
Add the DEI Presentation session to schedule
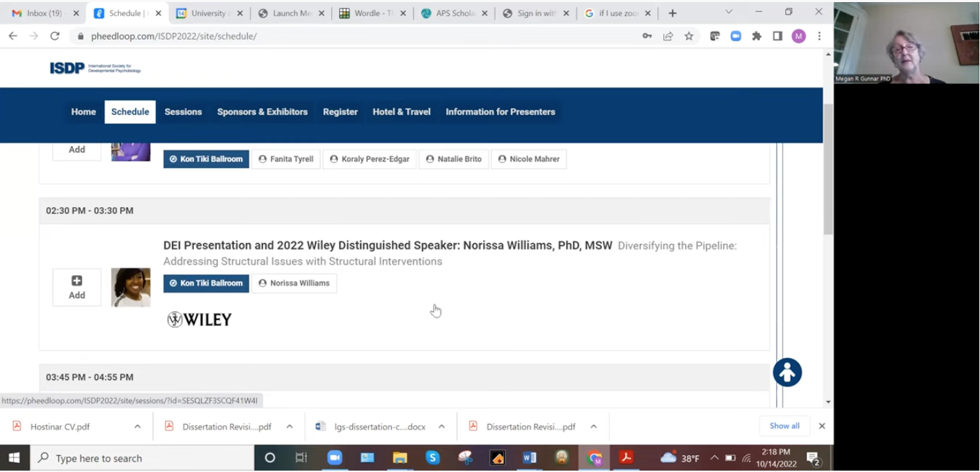click(x=77, y=286)
